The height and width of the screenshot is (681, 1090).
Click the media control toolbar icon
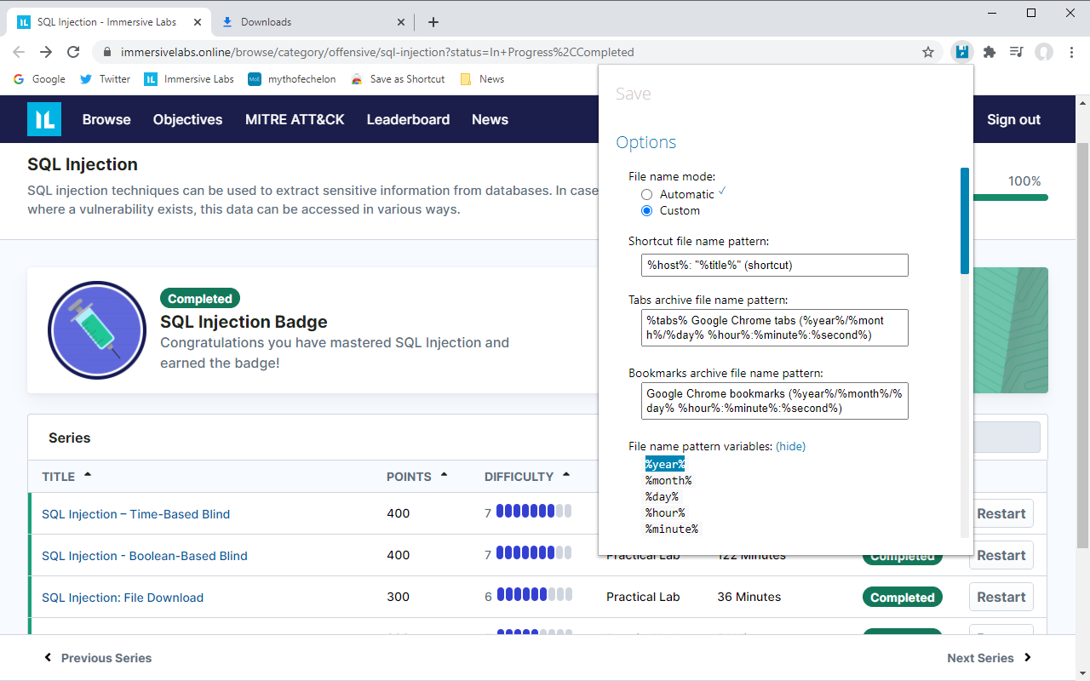(1016, 52)
